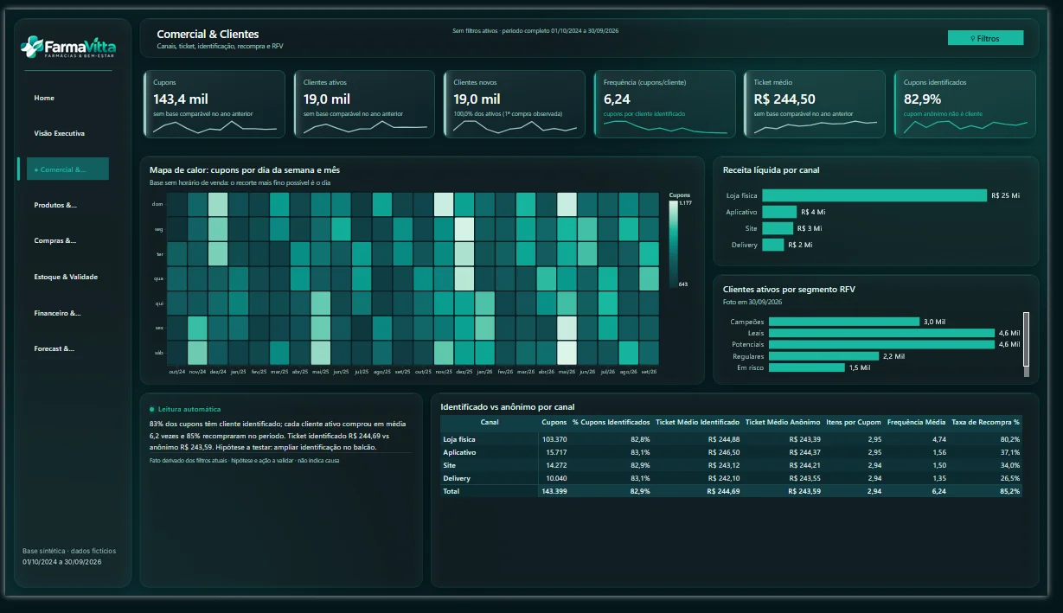Click the Site revenue bar
This screenshot has height=613, width=1063.
778,228
